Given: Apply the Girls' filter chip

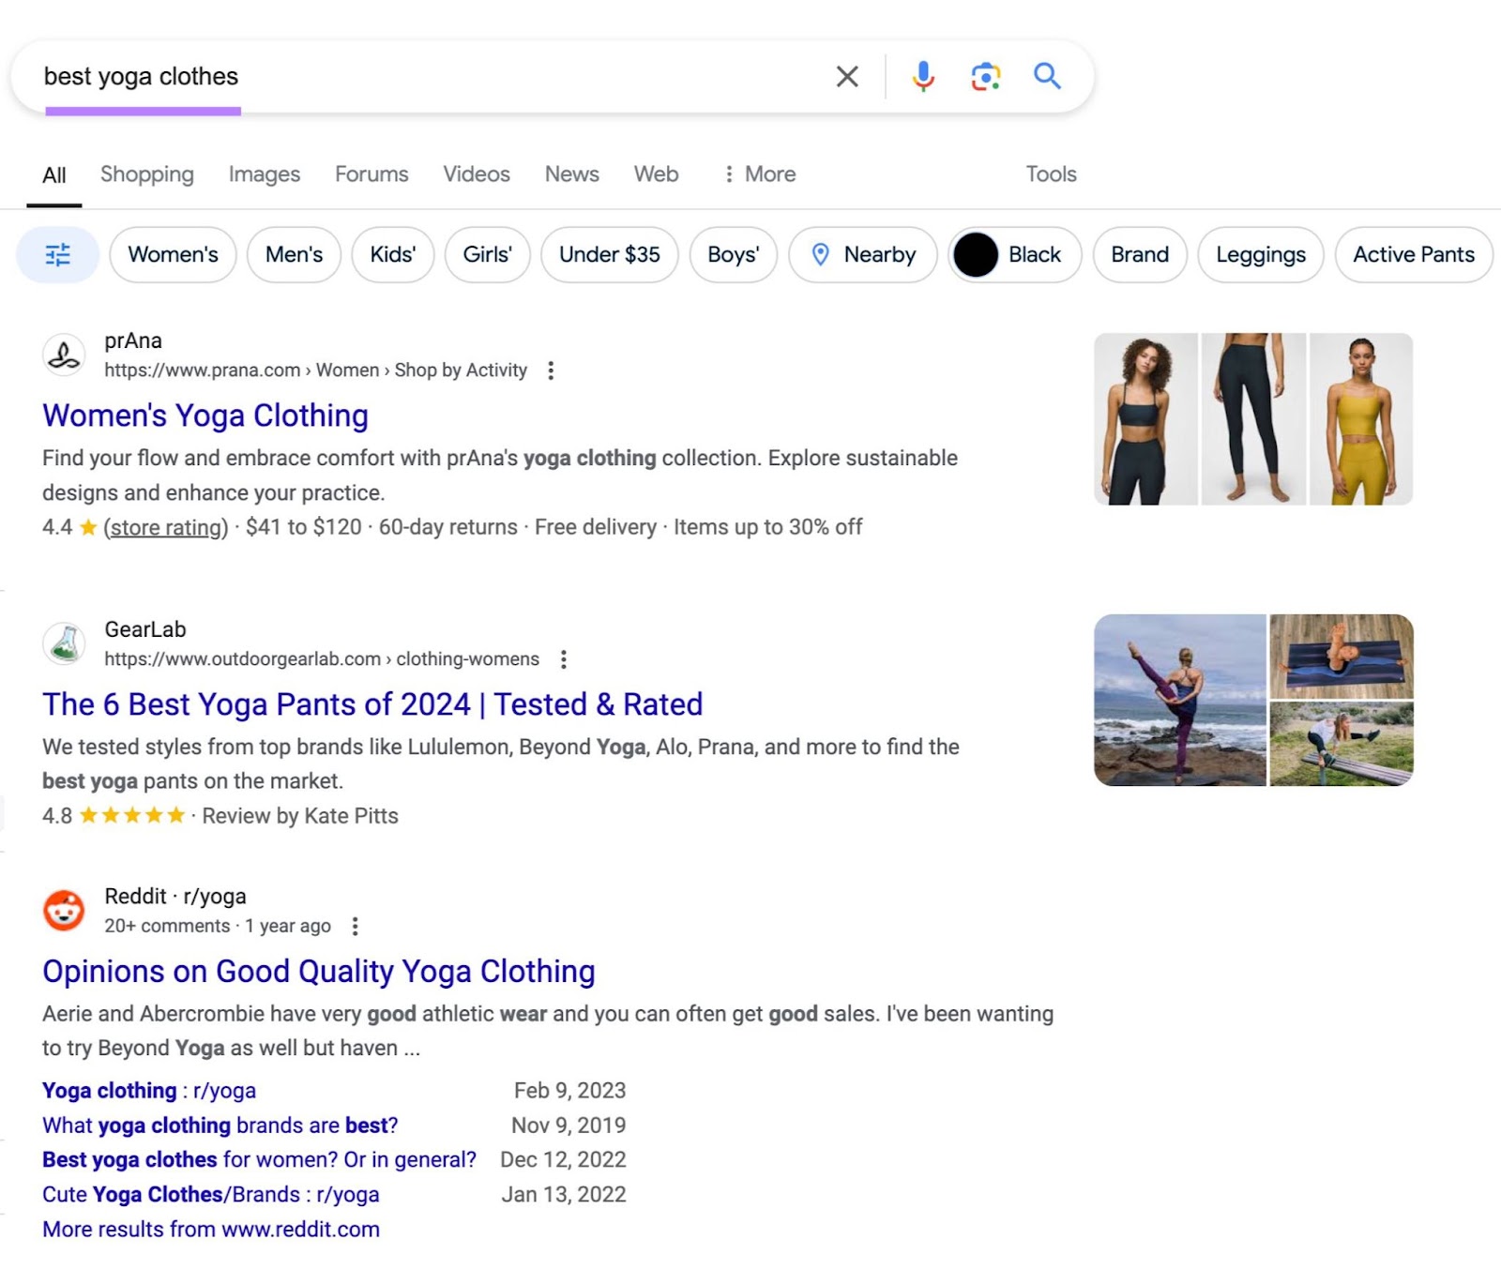Looking at the screenshot, I should (x=488, y=254).
